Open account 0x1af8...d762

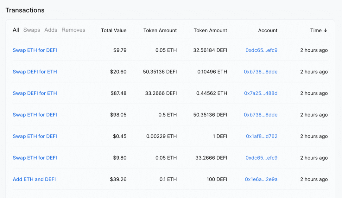pyautogui.click(x=262, y=136)
